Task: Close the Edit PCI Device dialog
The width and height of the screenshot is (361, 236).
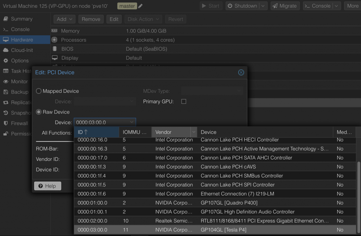Action: (x=241, y=72)
